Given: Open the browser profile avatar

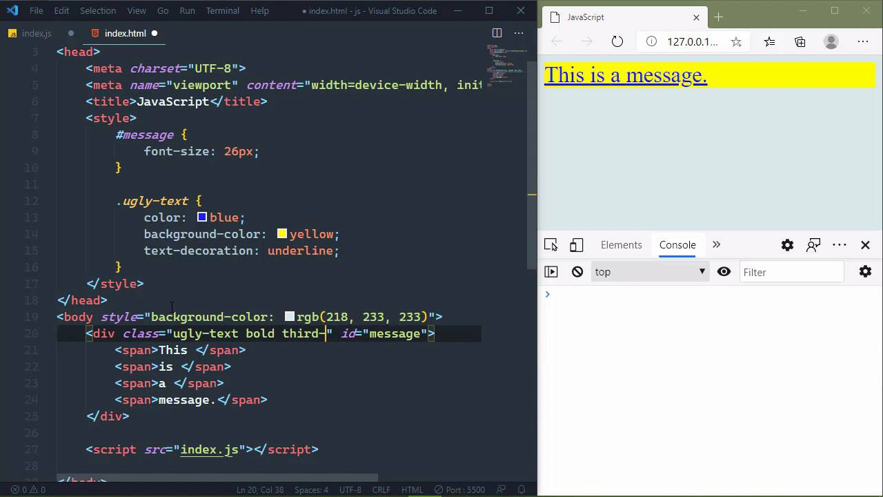Looking at the screenshot, I should [831, 41].
